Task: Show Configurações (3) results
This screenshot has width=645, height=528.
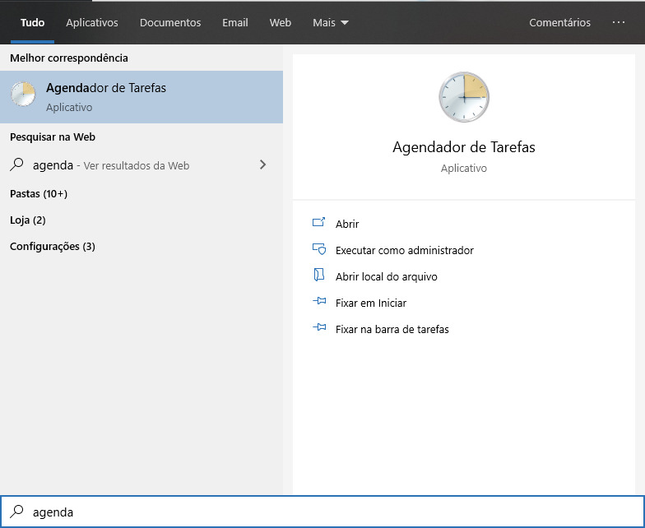Action: pos(53,247)
